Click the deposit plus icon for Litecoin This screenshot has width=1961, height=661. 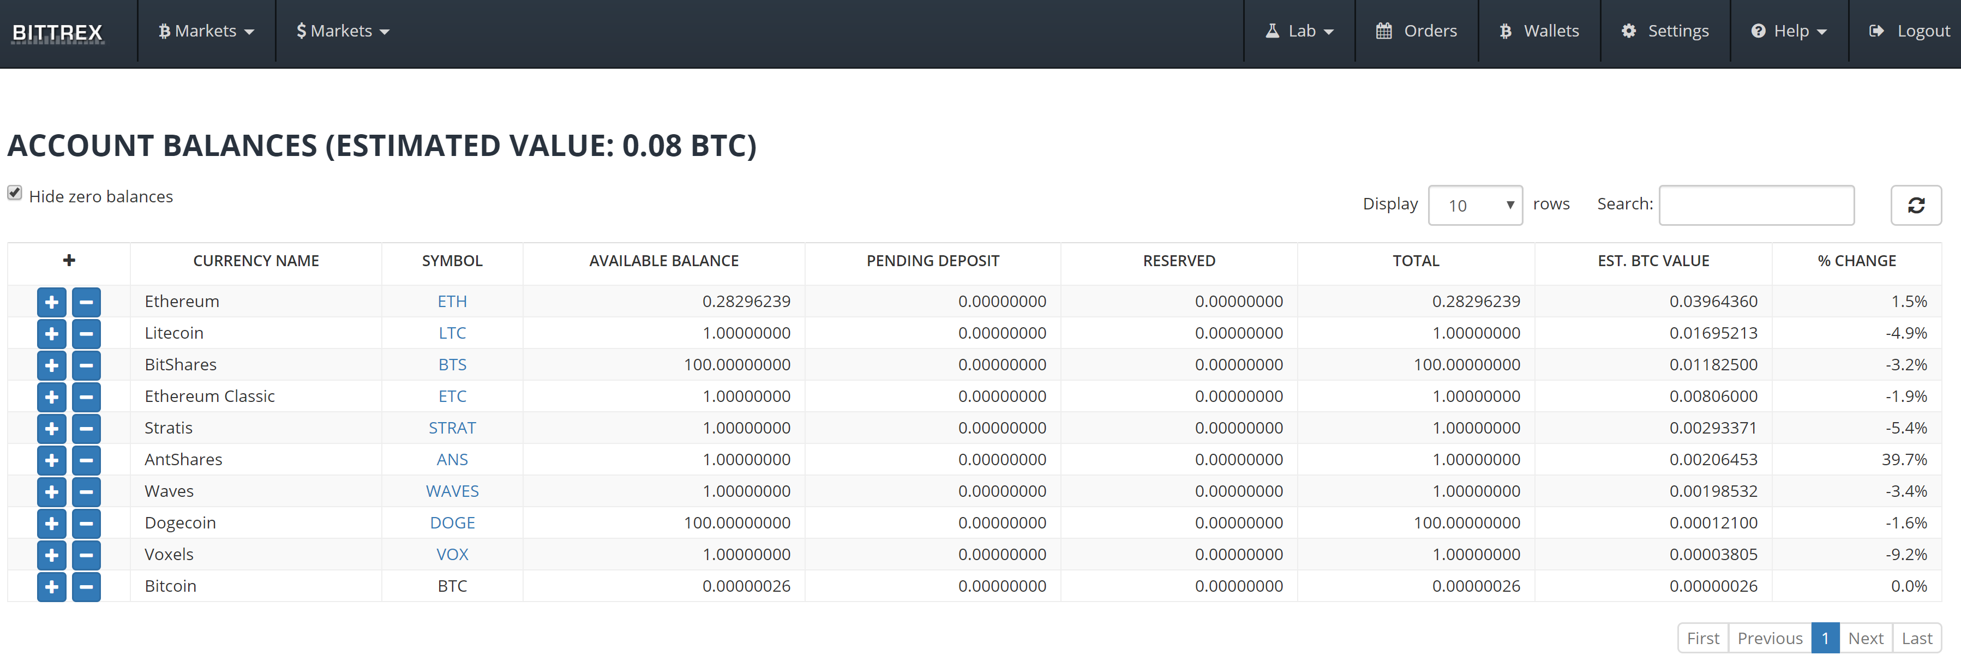52,334
